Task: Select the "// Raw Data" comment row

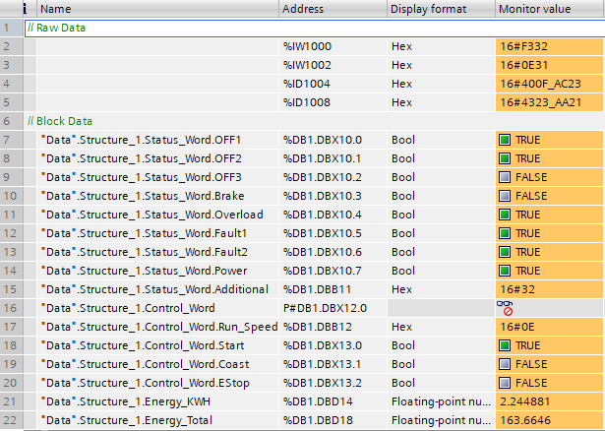Action: (x=57, y=28)
